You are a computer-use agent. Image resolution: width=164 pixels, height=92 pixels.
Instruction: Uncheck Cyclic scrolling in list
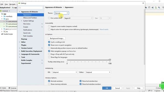pyautogui.click(x=49, y=42)
